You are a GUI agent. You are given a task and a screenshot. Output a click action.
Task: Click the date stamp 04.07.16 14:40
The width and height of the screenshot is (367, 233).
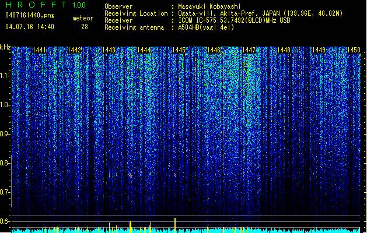point(30,27)
